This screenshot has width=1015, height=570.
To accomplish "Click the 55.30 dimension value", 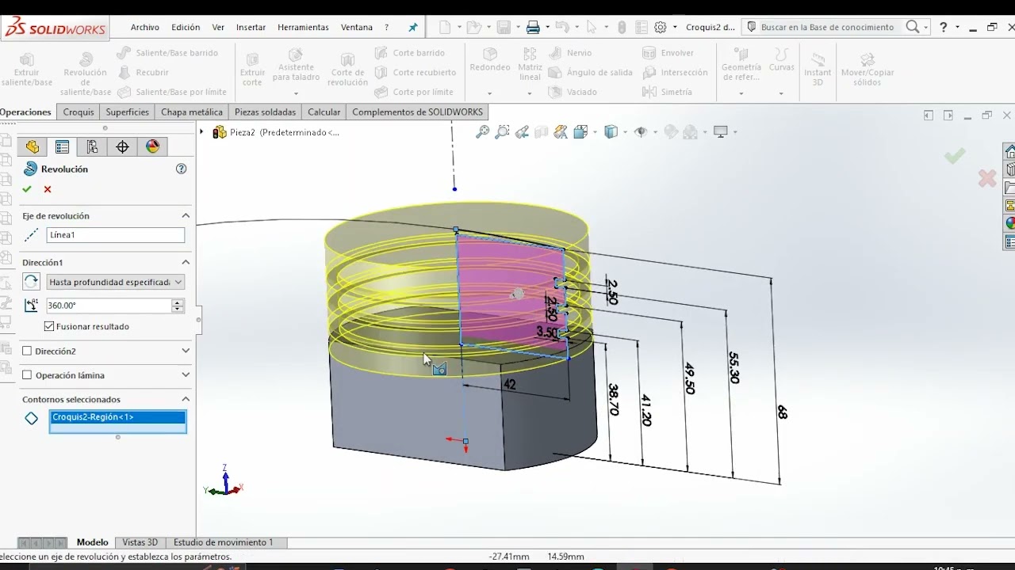I will coord(733,367).
